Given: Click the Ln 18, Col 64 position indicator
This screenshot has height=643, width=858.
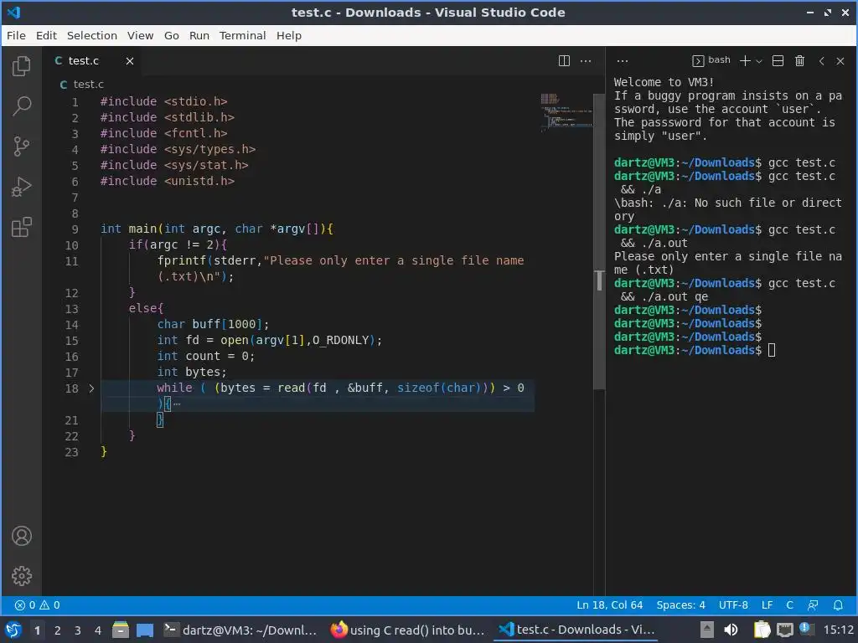Looking at the screenshot, I should click(610, 605).
